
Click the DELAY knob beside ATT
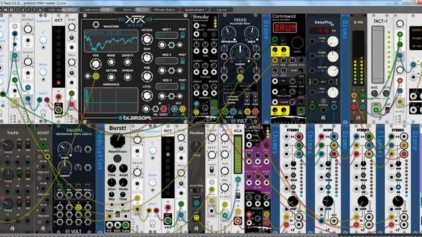point(212,138)
